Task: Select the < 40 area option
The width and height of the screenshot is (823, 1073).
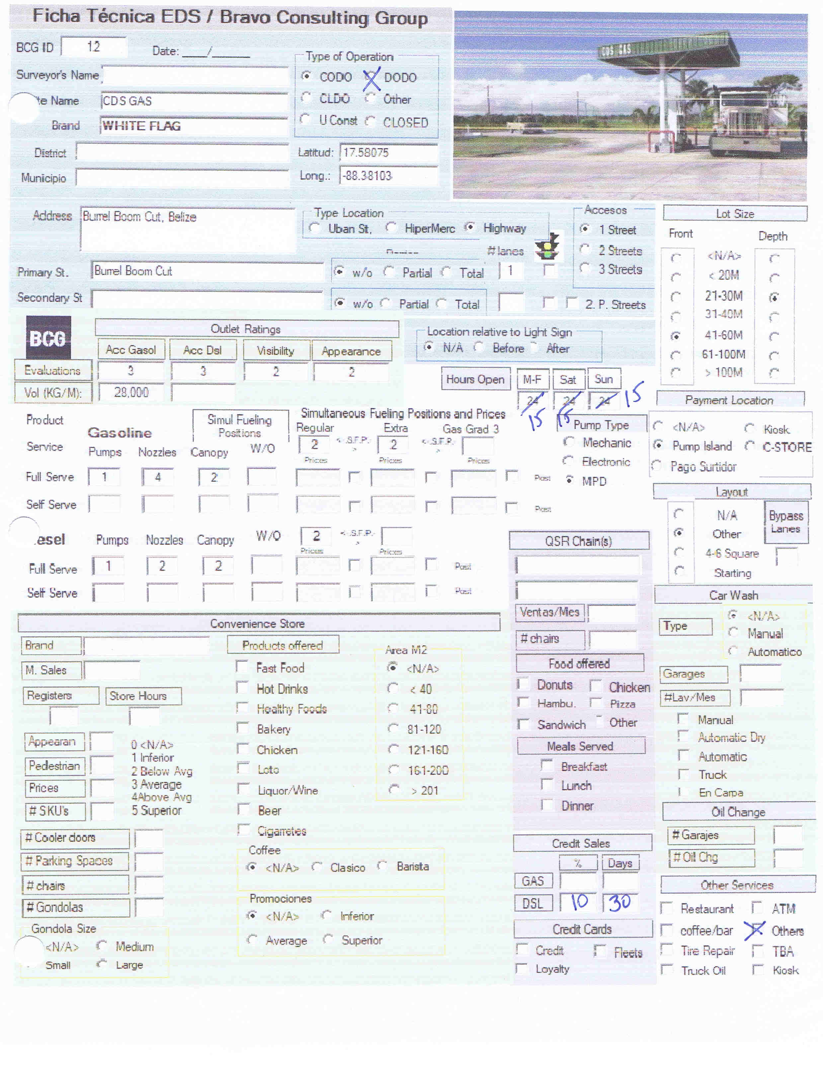Action: (x=393, y=688)
